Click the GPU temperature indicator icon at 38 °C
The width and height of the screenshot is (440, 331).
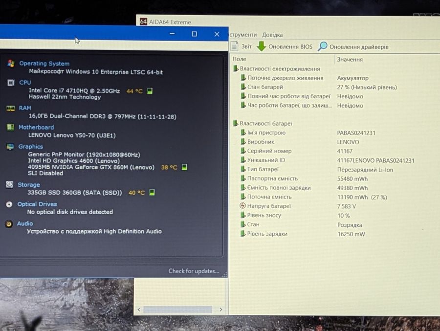click(x=184, y=167)
